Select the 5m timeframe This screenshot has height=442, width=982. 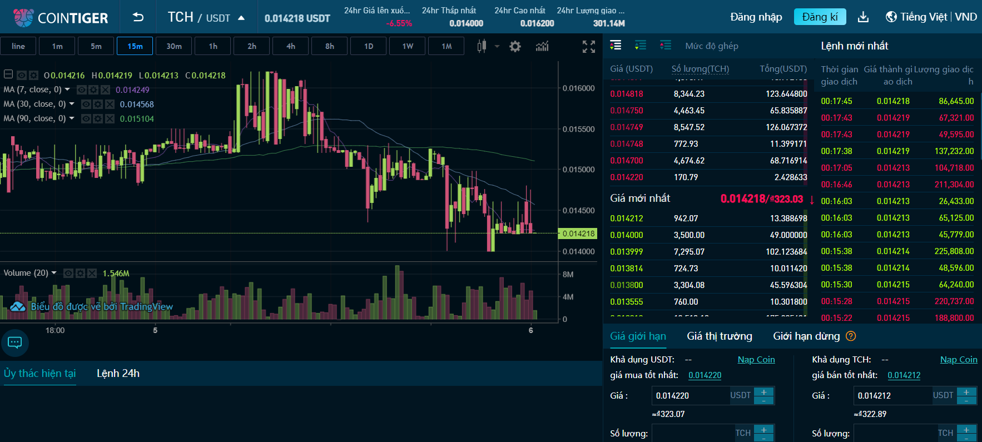click(x=96, y=46)
